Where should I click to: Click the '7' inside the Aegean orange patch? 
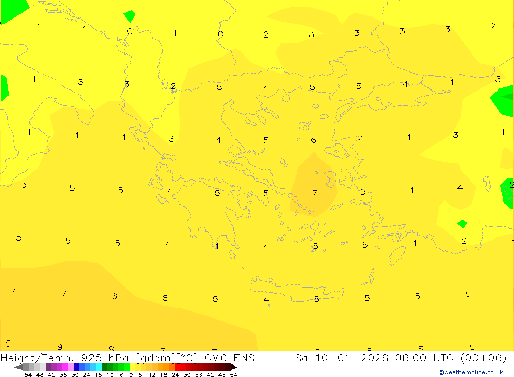click(x=315, y=193)
